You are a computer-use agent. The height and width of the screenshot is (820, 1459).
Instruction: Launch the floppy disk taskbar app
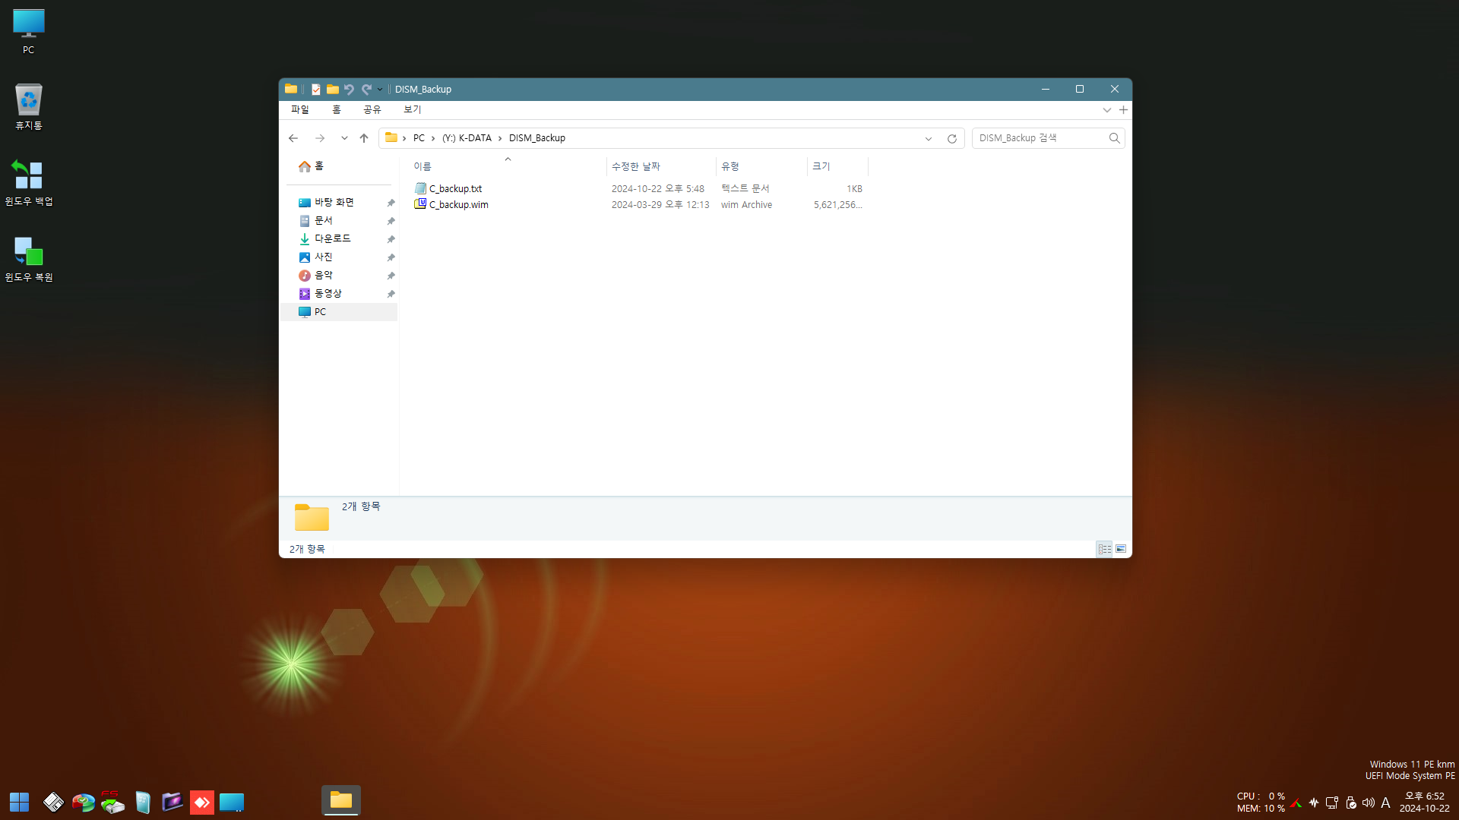(x=53, y=802)
